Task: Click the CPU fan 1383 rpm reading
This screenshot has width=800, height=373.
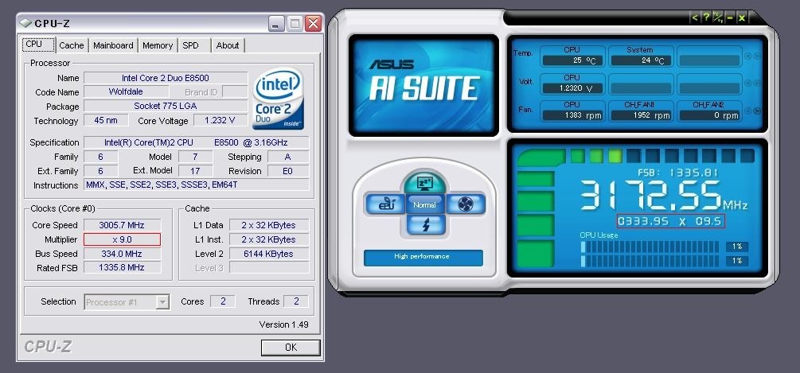Action: (572, 115)
